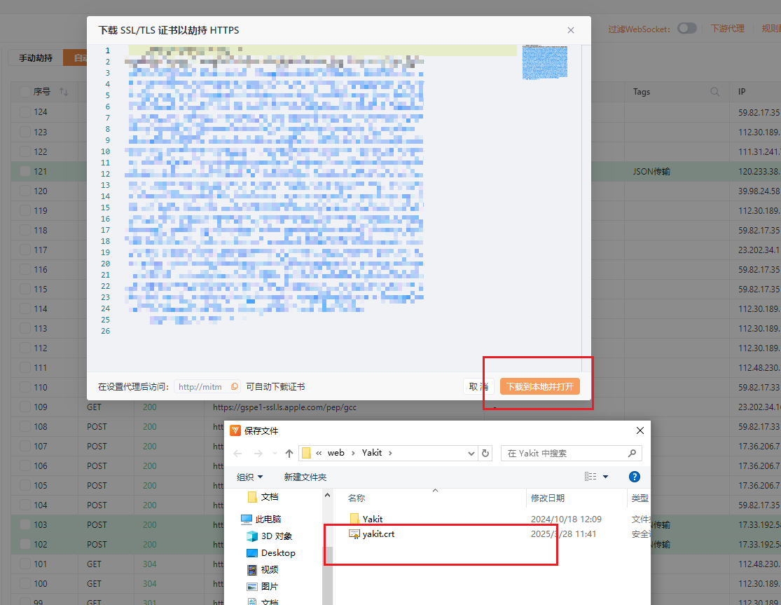Click the Tags column header label

point(642,92)
